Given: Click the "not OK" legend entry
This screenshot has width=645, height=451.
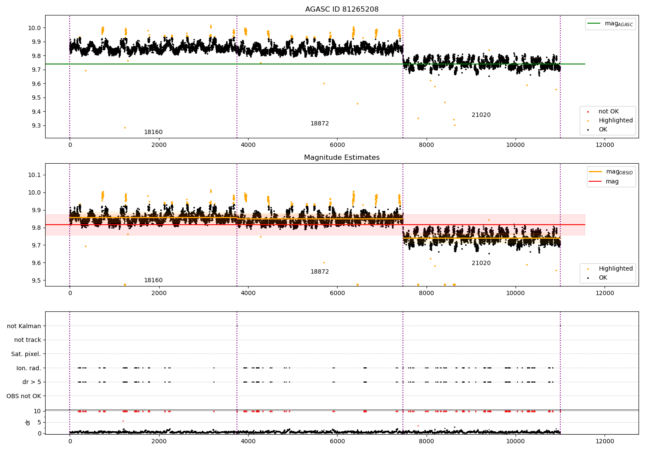Looking at the screenshot, I should point(608,112).
